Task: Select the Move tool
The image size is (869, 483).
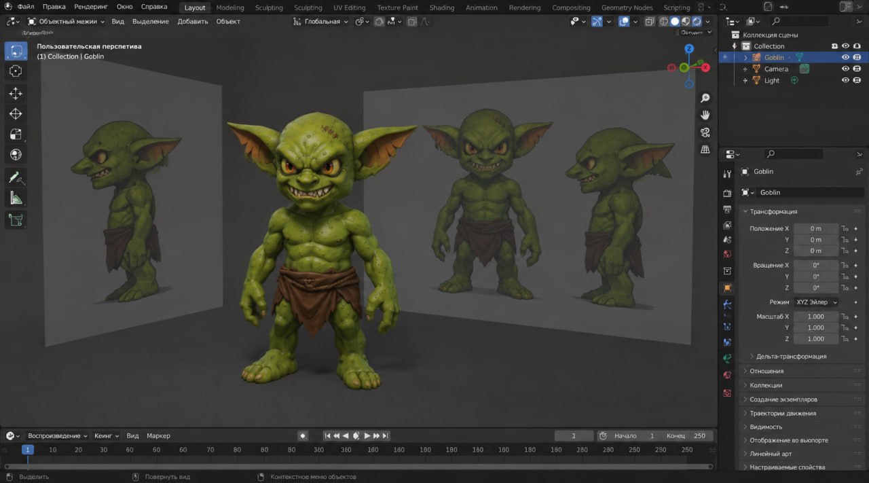Action: point(16,94)
